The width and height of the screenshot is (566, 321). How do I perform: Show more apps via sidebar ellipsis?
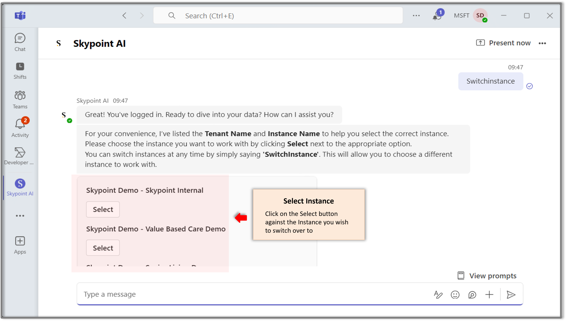[20, 216]
